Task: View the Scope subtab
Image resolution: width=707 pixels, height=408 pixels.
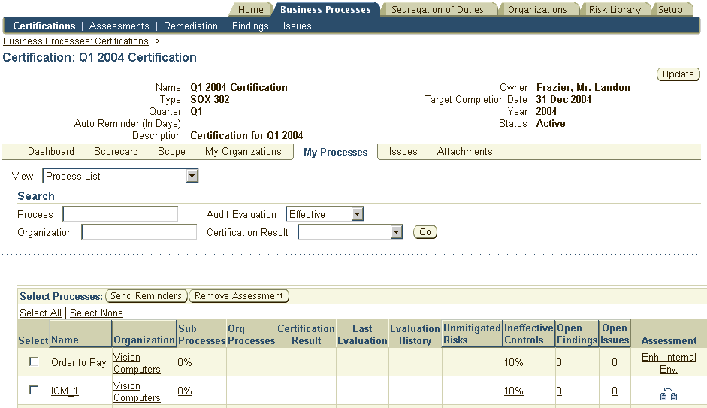Action: coord(171,152)
